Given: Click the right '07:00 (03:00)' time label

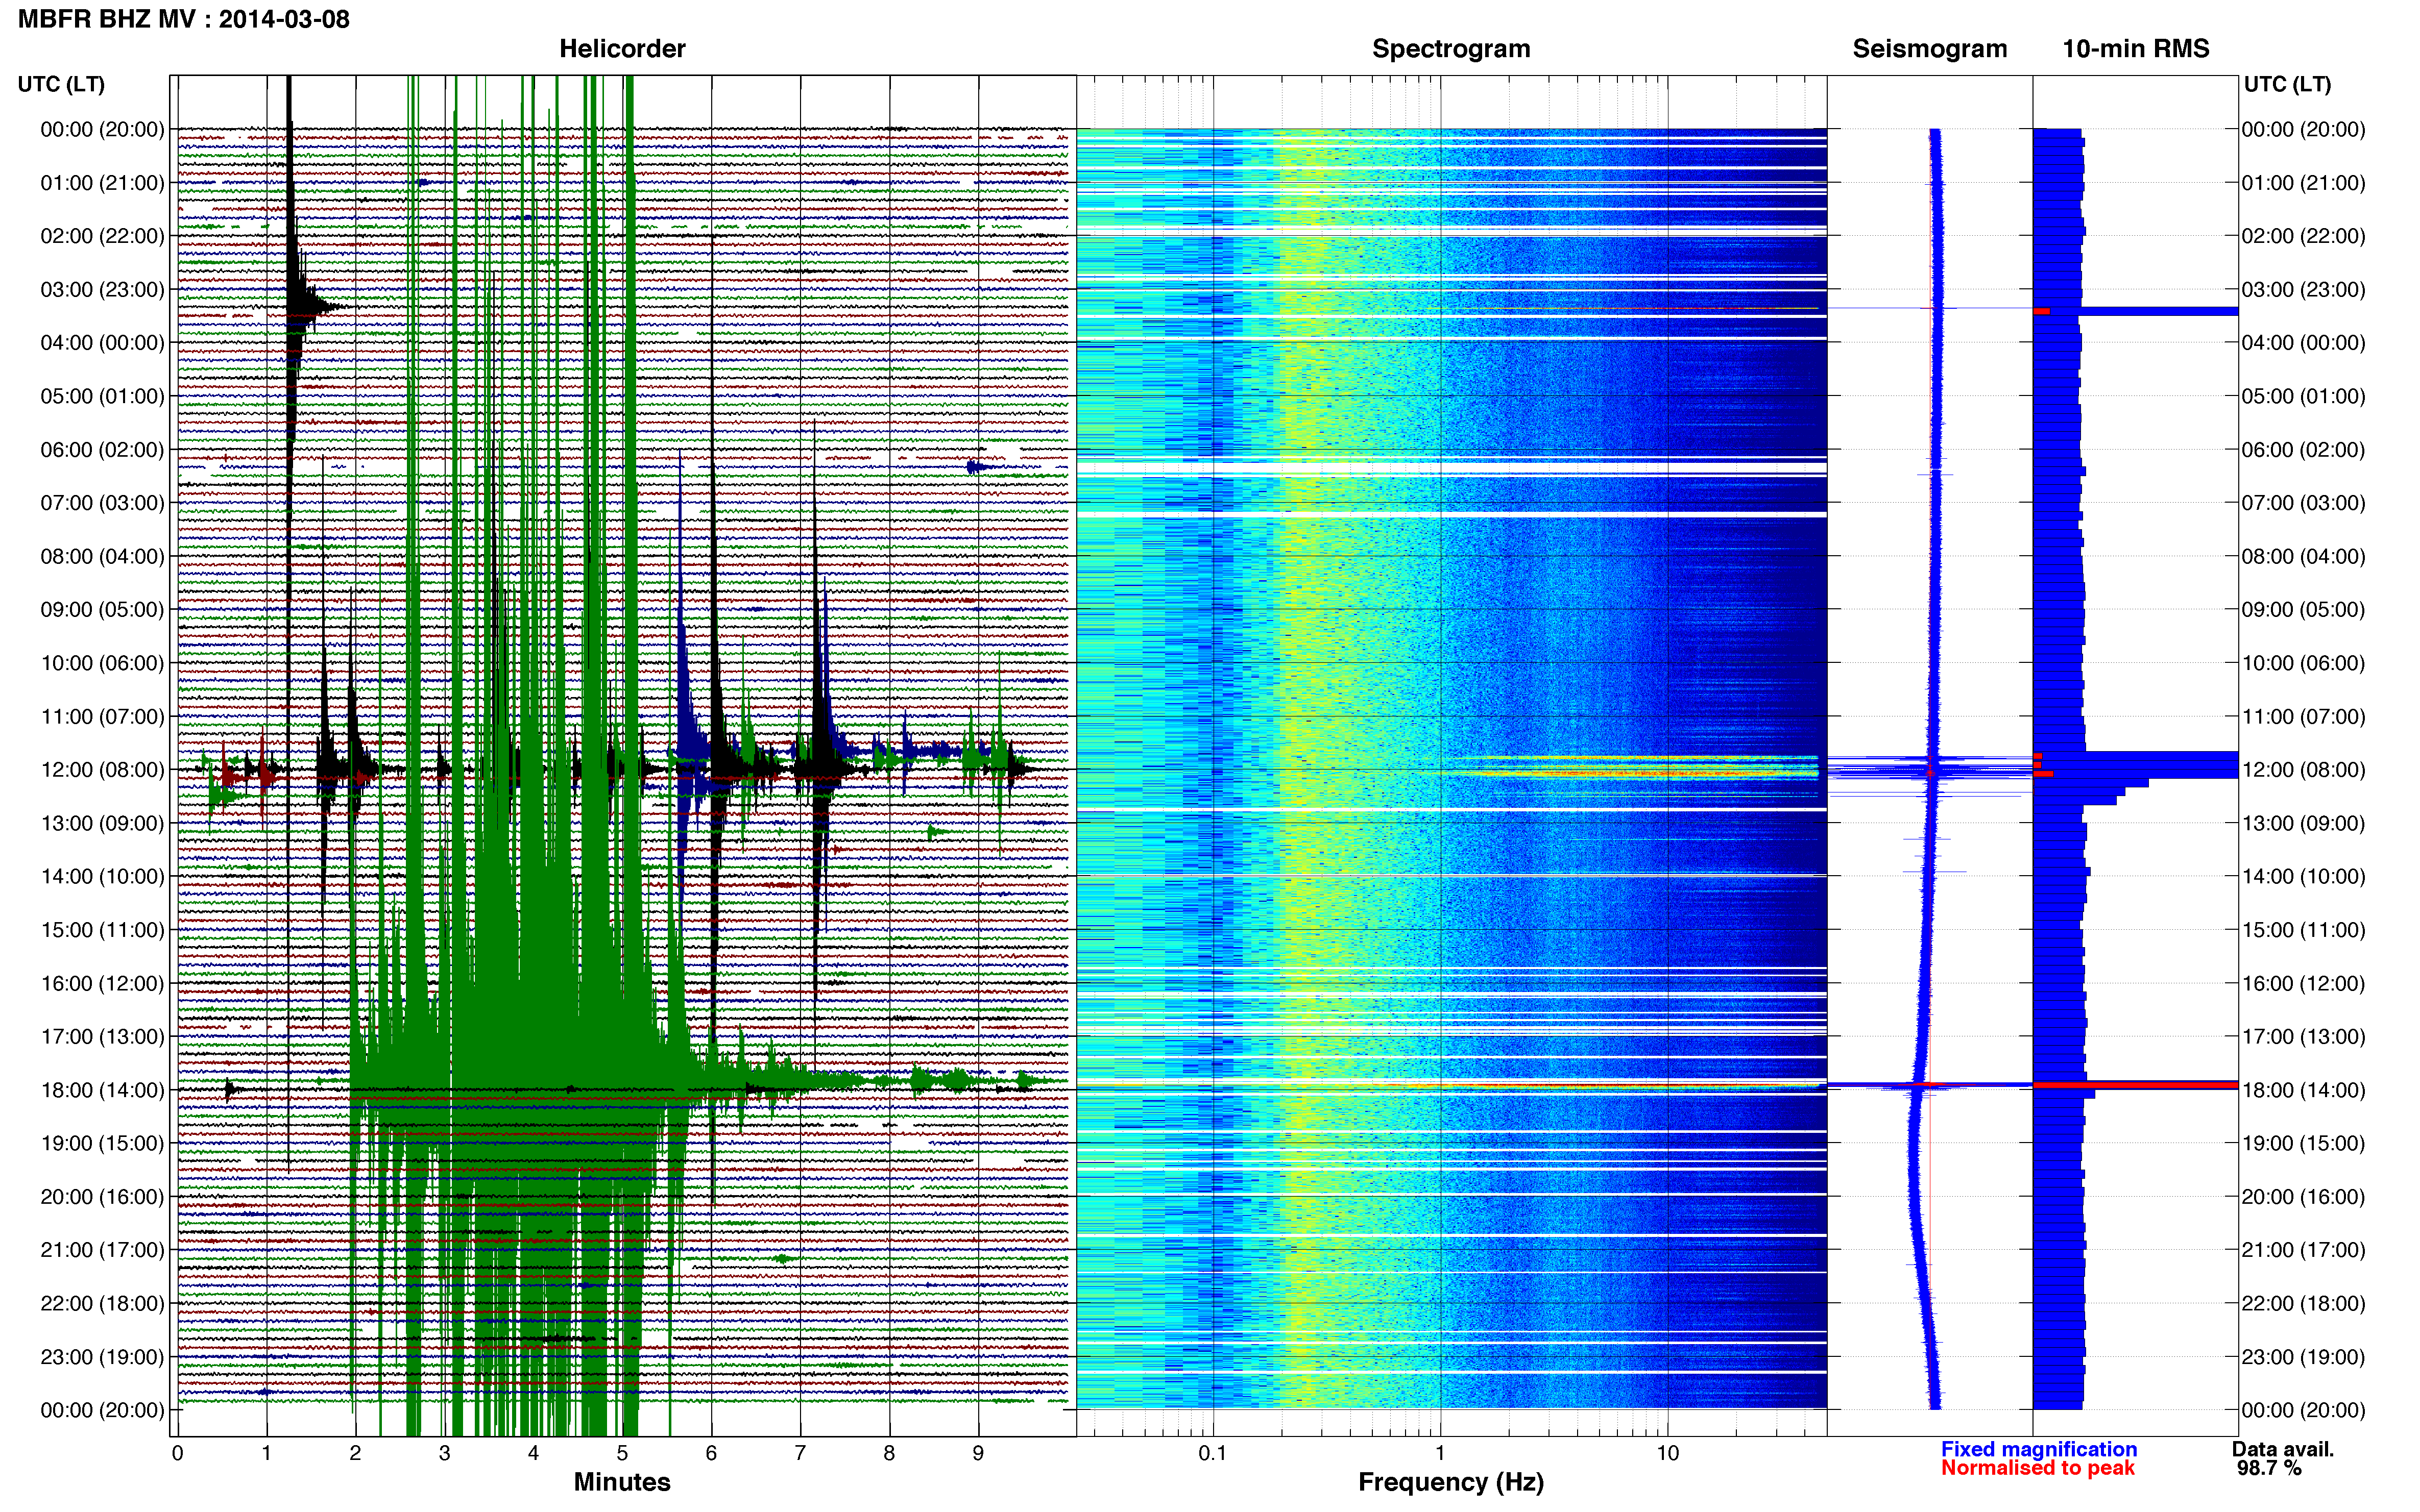Looking at the screenshot, I should tap(2303, 502).
